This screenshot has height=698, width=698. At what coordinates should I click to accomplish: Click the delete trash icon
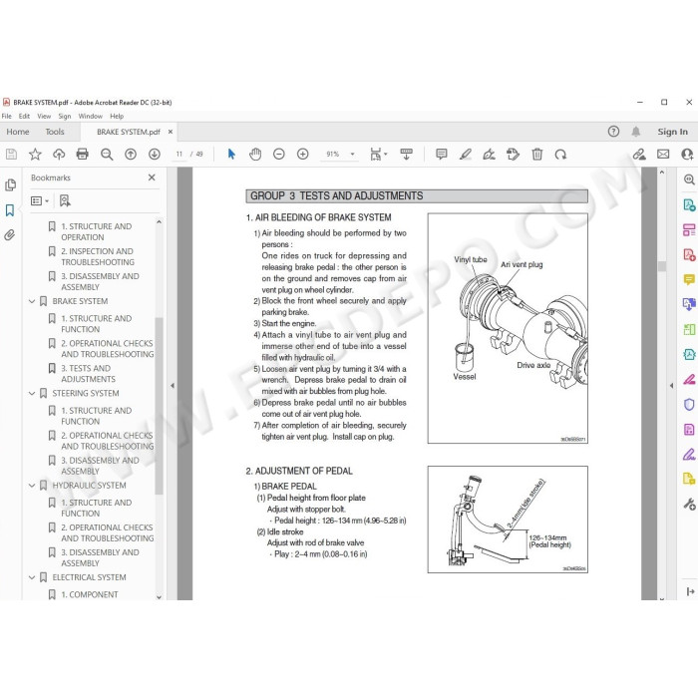coord(536,155)
